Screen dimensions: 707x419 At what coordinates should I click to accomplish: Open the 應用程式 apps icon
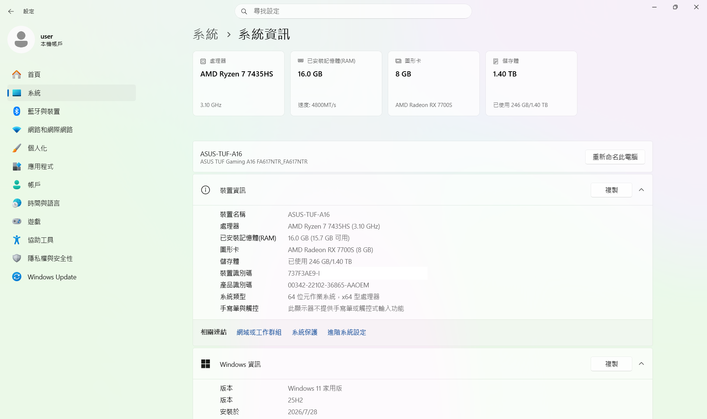(x=17, y=166)
